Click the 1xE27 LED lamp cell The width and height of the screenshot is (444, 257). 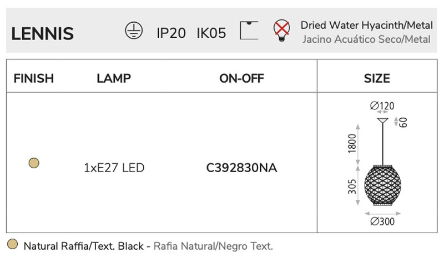tap(114, 168)
